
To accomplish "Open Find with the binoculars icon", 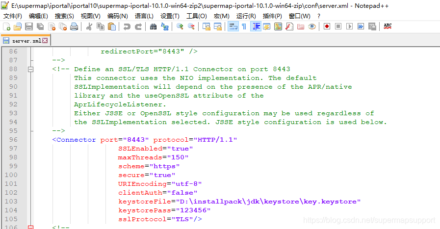I will pyautogui.click(x=153, y=26).
